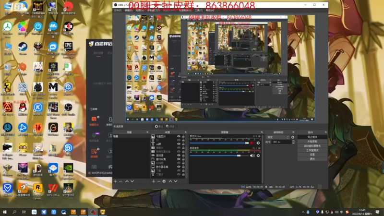Open GeForce Experience desktop shortcut
The image size is (384, 216).
pos(68,172)
